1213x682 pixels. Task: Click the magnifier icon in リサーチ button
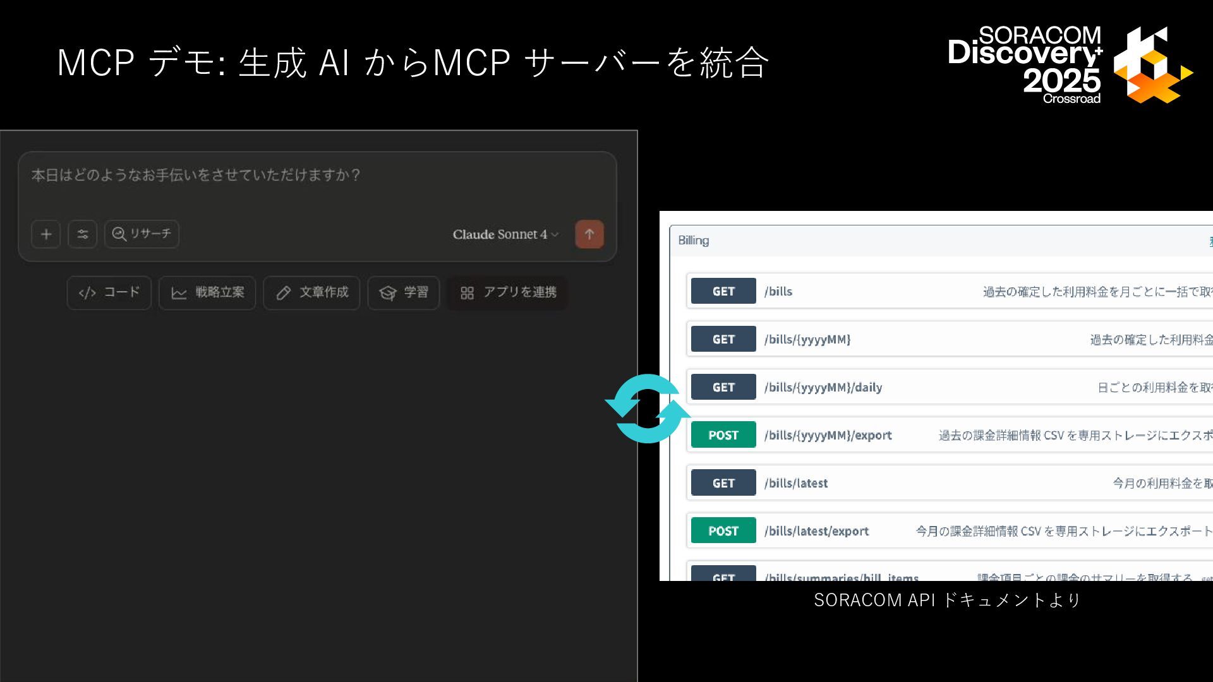[119, 234]
